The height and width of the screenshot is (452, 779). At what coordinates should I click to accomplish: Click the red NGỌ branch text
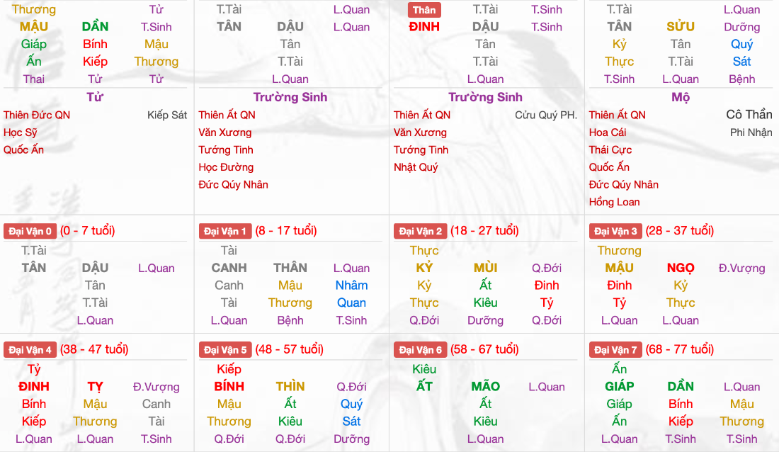(681, 268)
